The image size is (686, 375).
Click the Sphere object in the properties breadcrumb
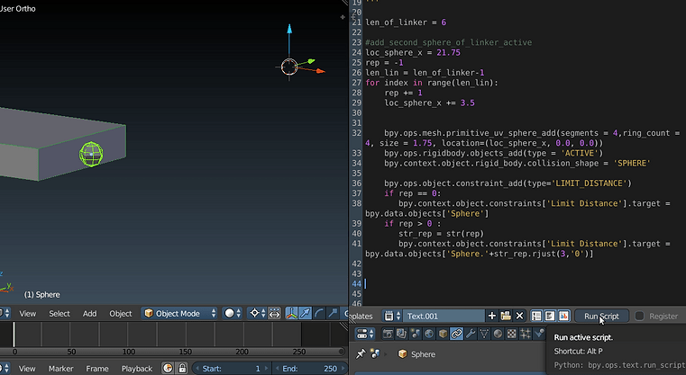click(417, 354)
